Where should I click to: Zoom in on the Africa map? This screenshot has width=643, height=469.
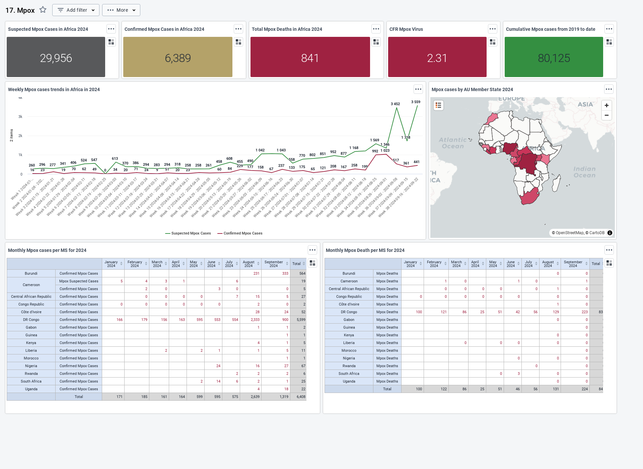(x=606, y=106)
